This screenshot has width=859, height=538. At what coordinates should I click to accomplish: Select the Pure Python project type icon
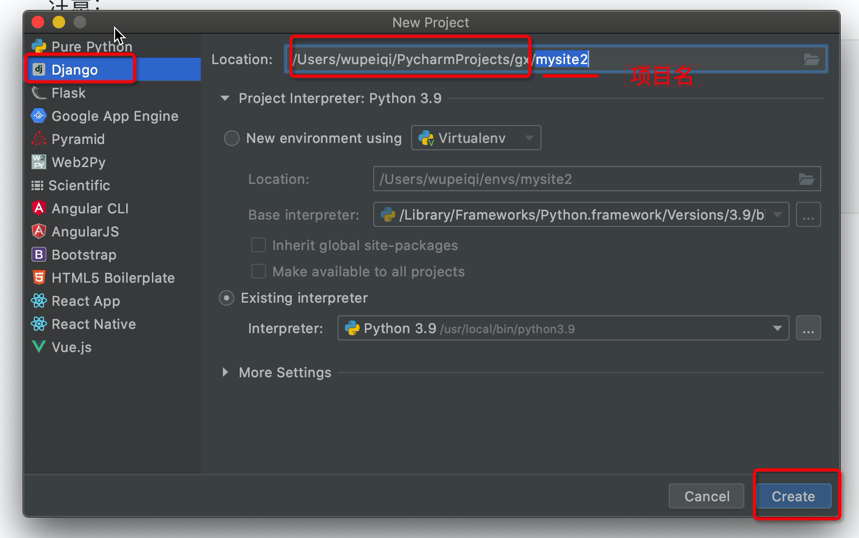tap(37, 46)
